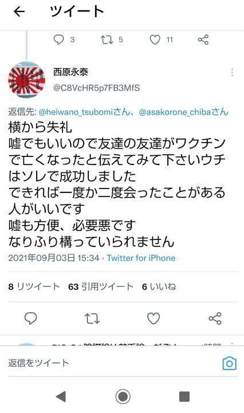Open replies on the parent tweet showing 3
The height and width of the screenshot is (413, 244).
[59, 40]
